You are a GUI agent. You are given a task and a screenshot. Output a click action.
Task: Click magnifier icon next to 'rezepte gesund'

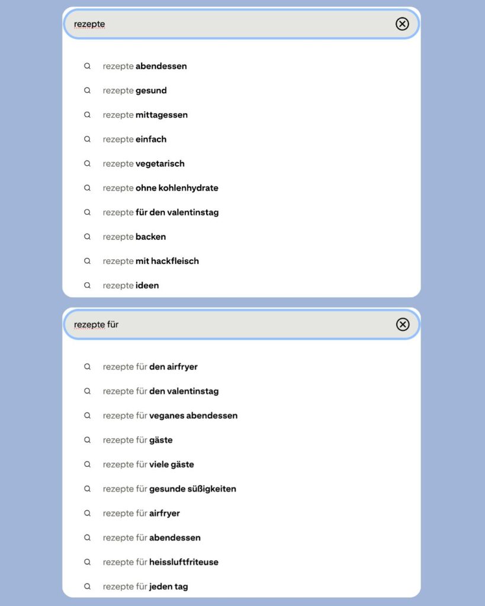click(87, 91)
